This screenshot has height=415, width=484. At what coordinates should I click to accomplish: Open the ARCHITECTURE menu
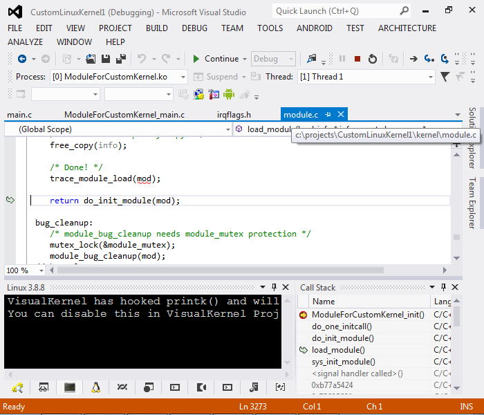pos(407,28)
